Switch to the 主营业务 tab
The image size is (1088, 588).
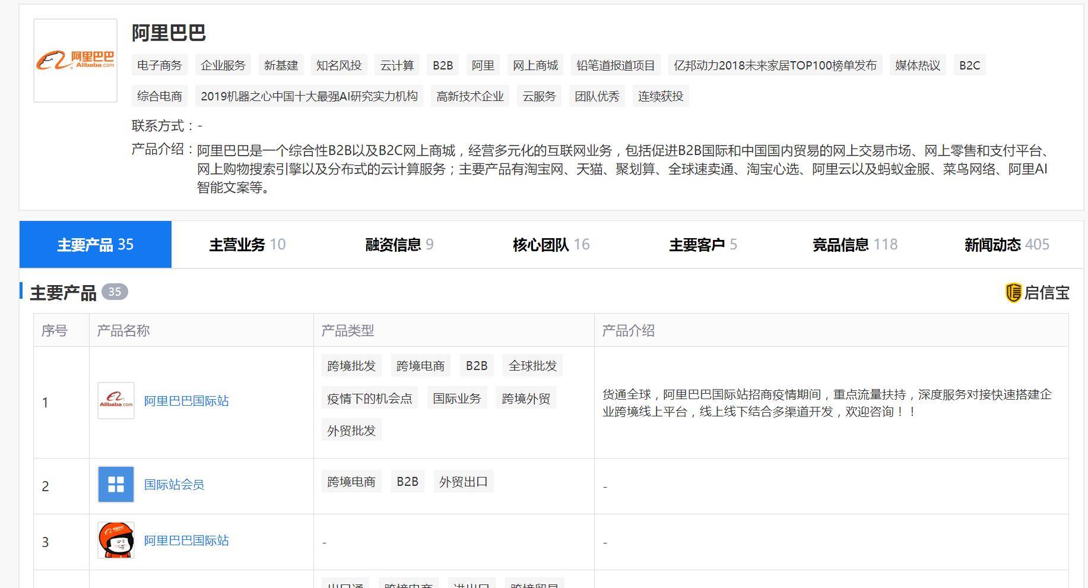(247, 244)
